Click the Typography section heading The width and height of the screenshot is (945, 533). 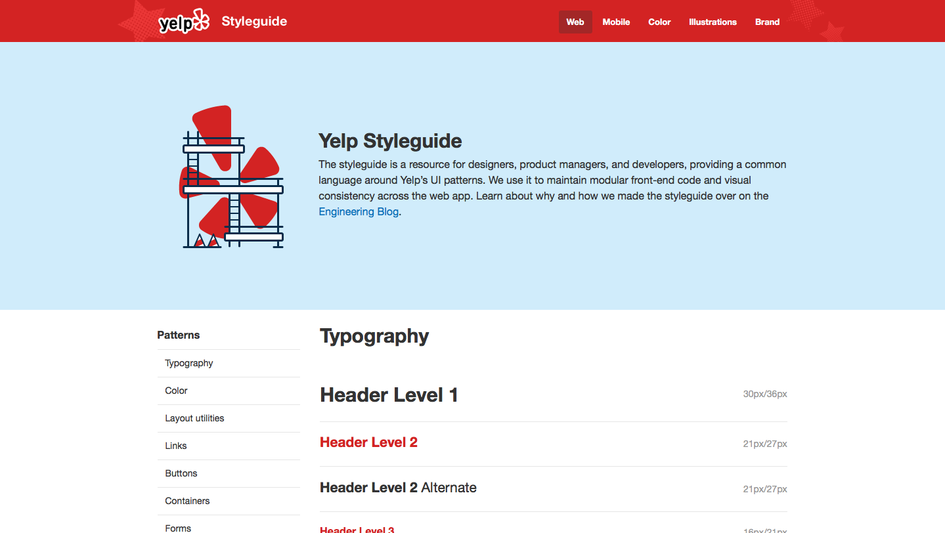tap(374, 337)
